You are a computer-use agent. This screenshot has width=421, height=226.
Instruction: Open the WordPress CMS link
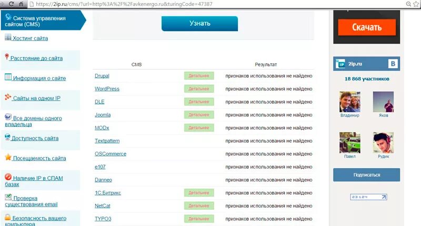pos(107,89)
